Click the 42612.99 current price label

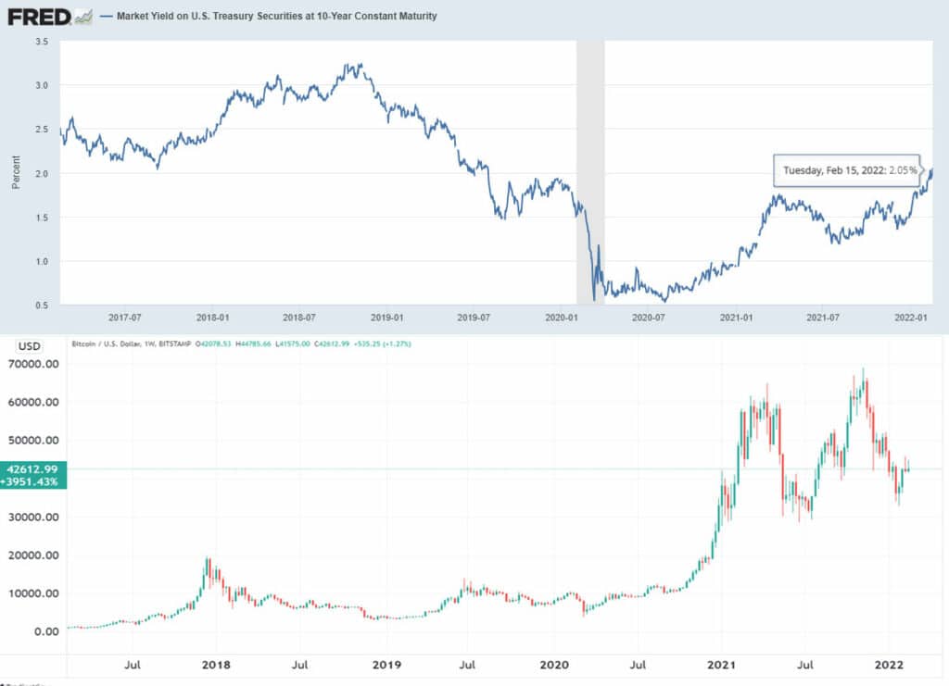pos(32,469)
